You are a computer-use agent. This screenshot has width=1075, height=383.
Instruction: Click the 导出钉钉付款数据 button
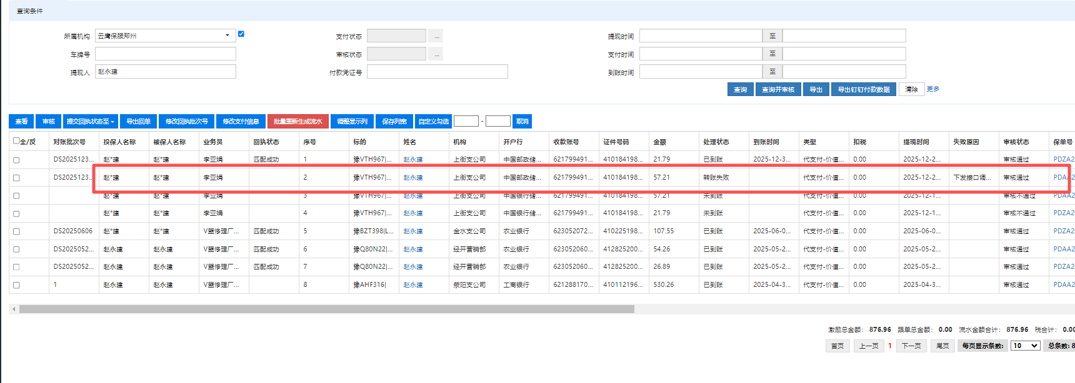[863, 90]
